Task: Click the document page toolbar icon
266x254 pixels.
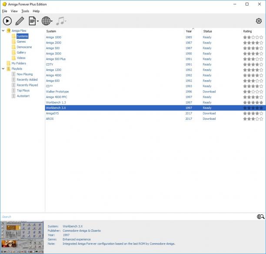Action: click(32, 21)
